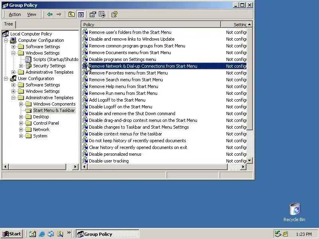Select 'Remove Favorites menu from Start Menu'

click(x=128, y=73)
